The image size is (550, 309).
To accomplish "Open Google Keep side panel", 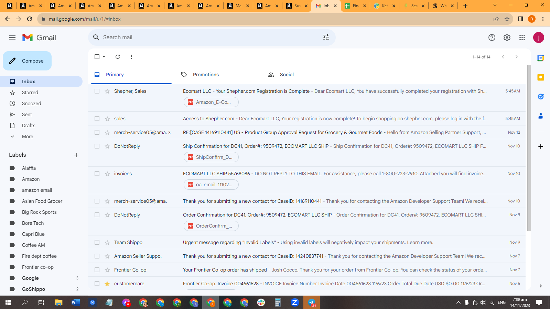I will tap(541, 77).
